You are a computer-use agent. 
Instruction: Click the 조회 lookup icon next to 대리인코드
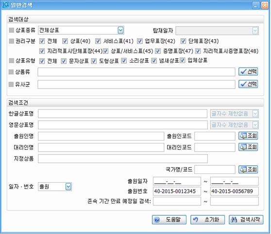248,147
